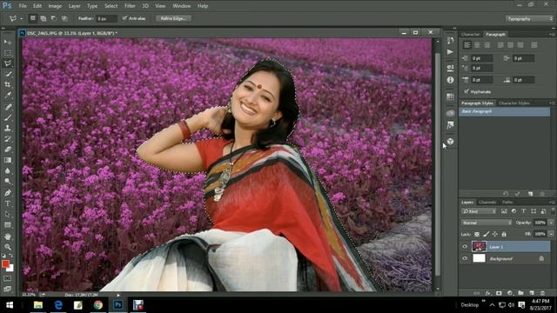Delete layer using the trash icon
Screen dimensions: 557x313
click(x=542, y=293)
